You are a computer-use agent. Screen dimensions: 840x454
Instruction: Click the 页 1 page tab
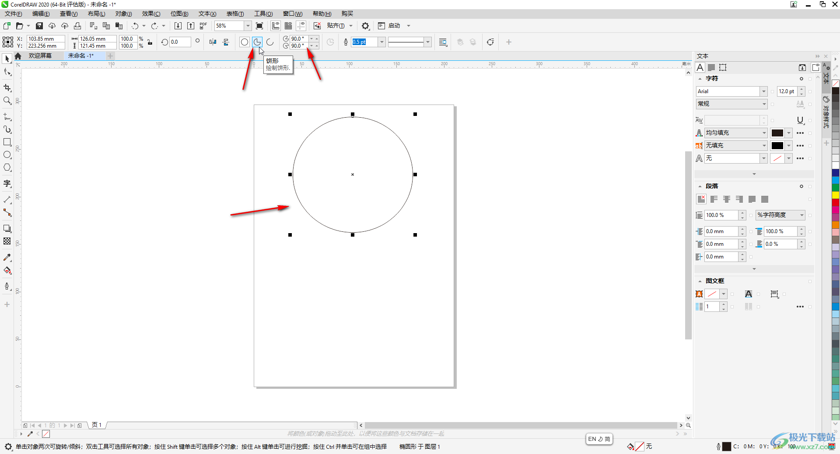[97, 425]
